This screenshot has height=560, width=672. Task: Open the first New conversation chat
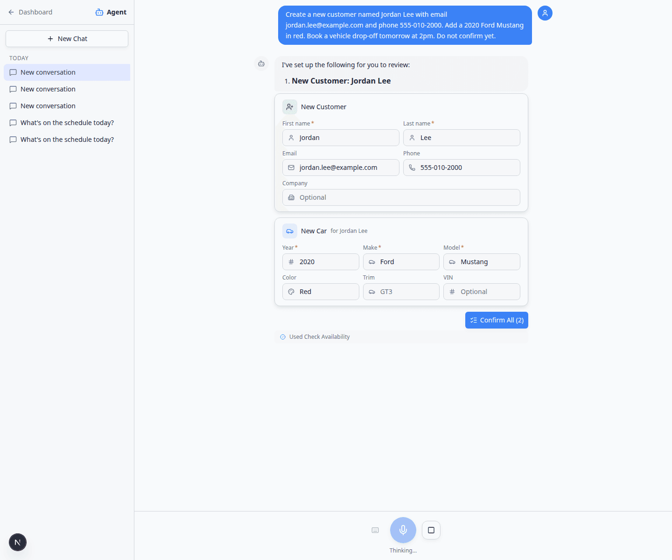(x=67, y=72)
